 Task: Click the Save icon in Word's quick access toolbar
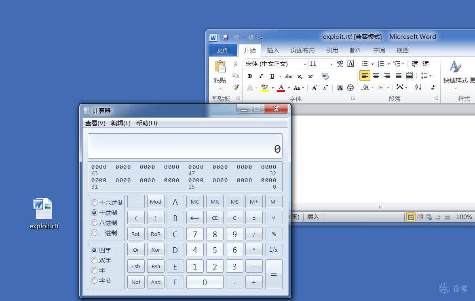[x=226, y=38]
